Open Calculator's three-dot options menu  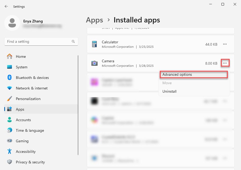(225, 44)
